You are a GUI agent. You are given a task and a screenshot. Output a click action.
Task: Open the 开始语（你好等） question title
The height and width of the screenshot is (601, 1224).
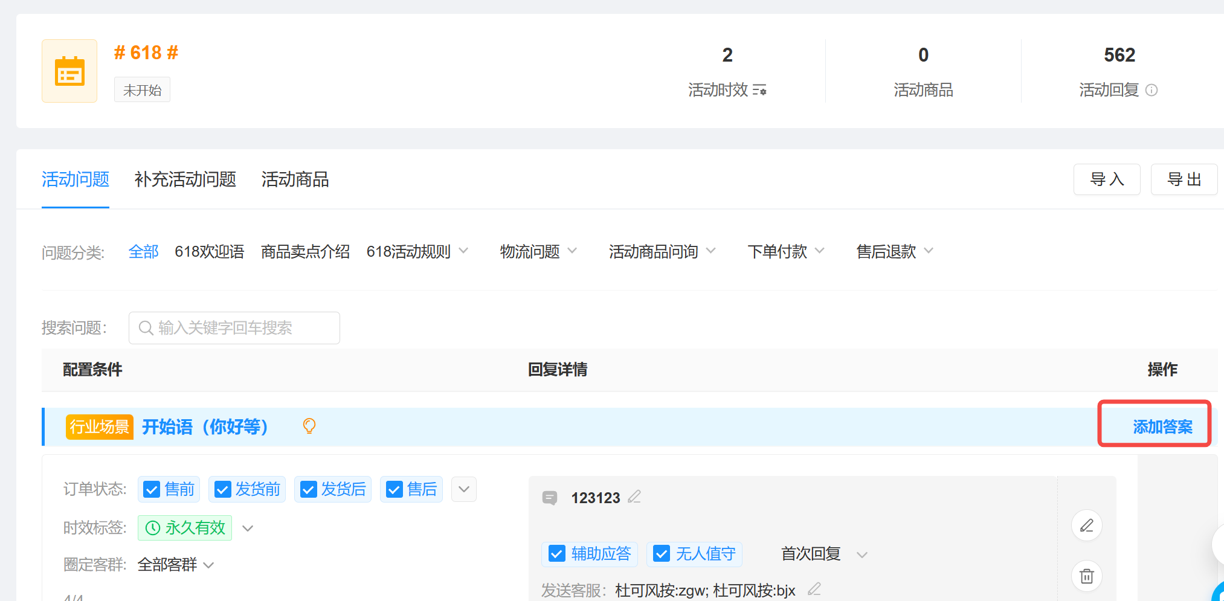tap(205, 427)
